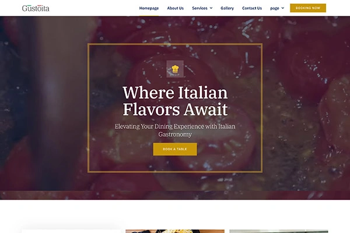Click the Book a Table button

point(175,149)
